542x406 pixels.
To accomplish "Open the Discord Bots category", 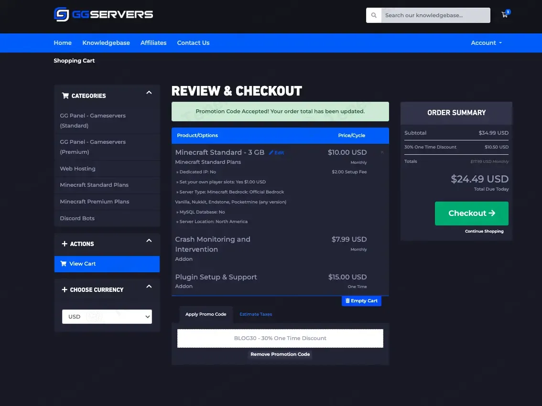I will (107, 218).
